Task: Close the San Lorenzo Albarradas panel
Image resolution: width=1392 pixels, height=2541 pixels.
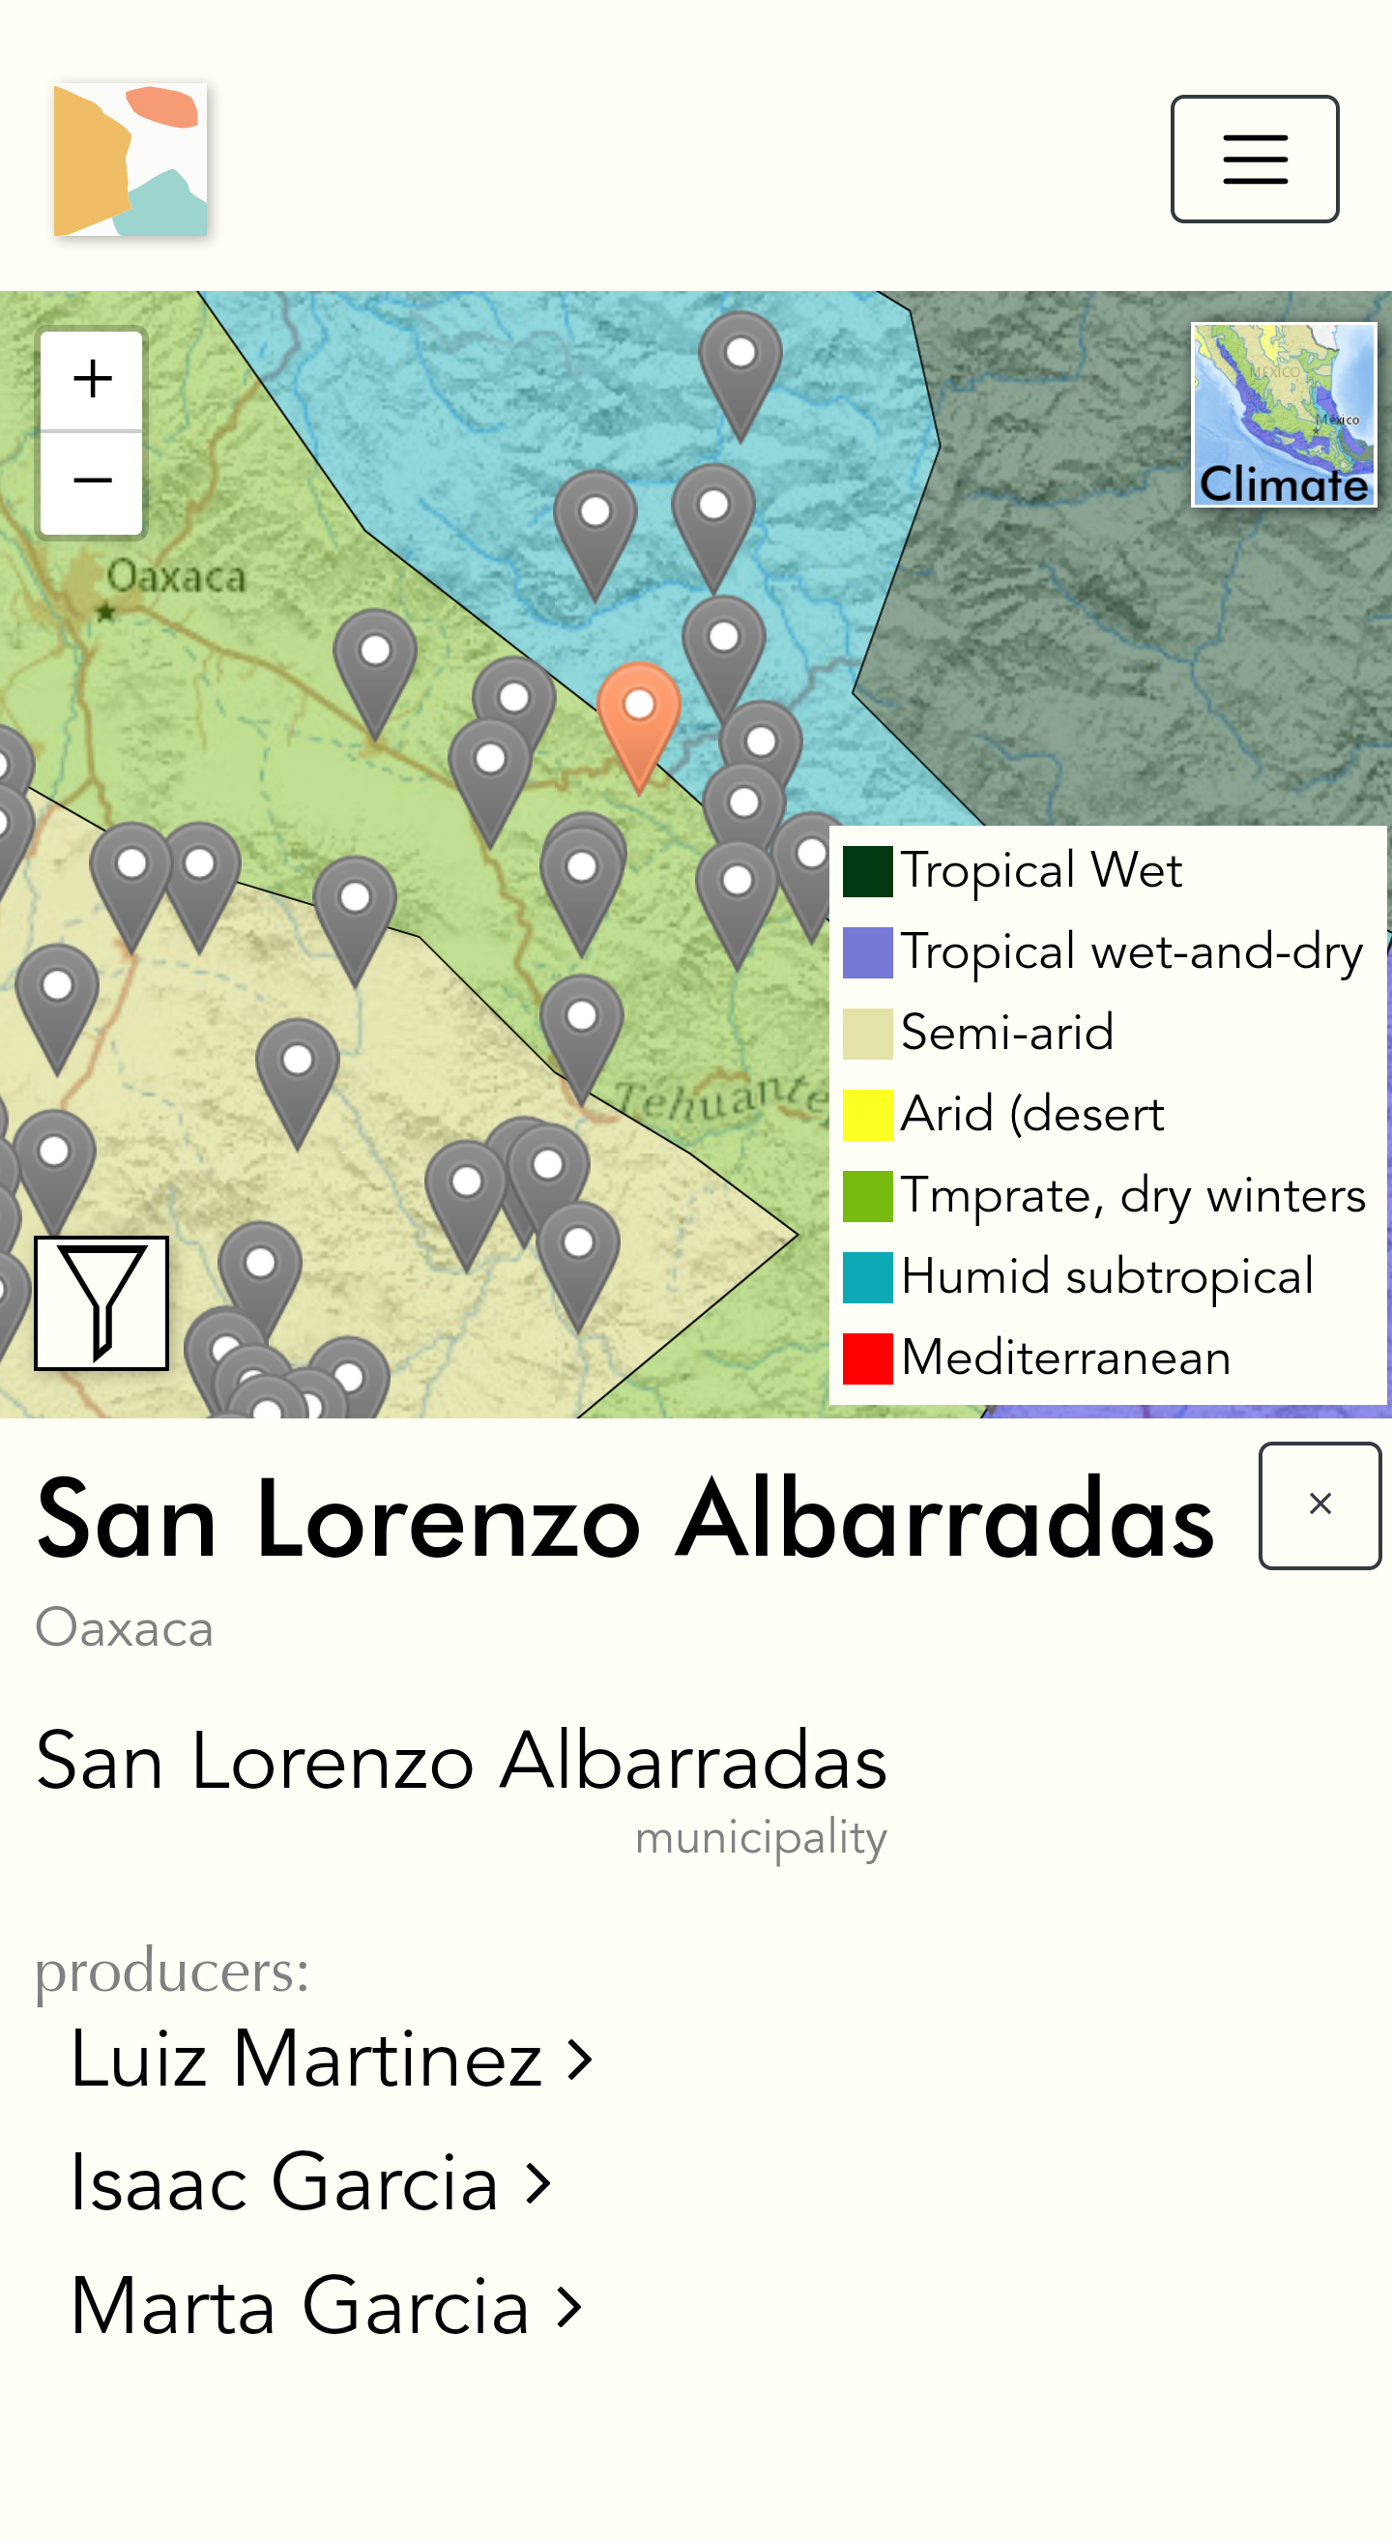Action: [x=1319, y=1504]
